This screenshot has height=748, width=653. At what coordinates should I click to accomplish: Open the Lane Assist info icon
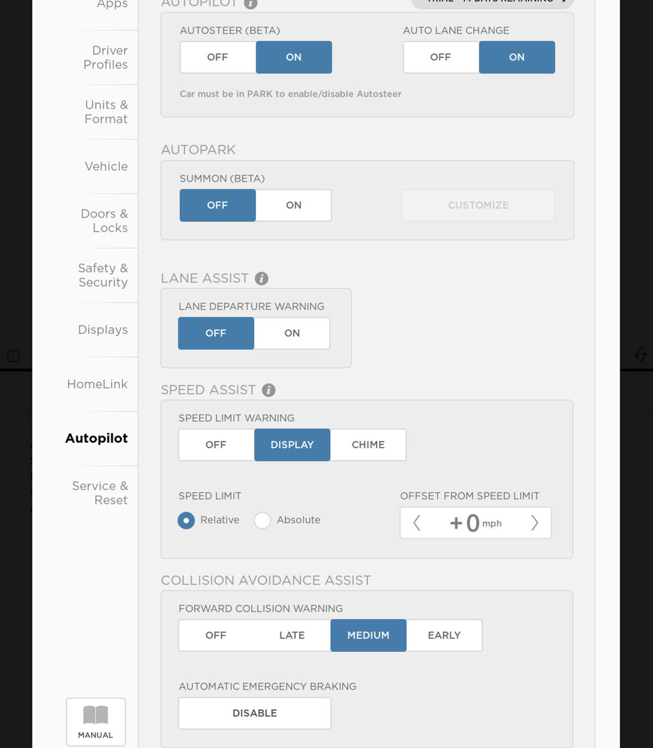pos(262,279)
